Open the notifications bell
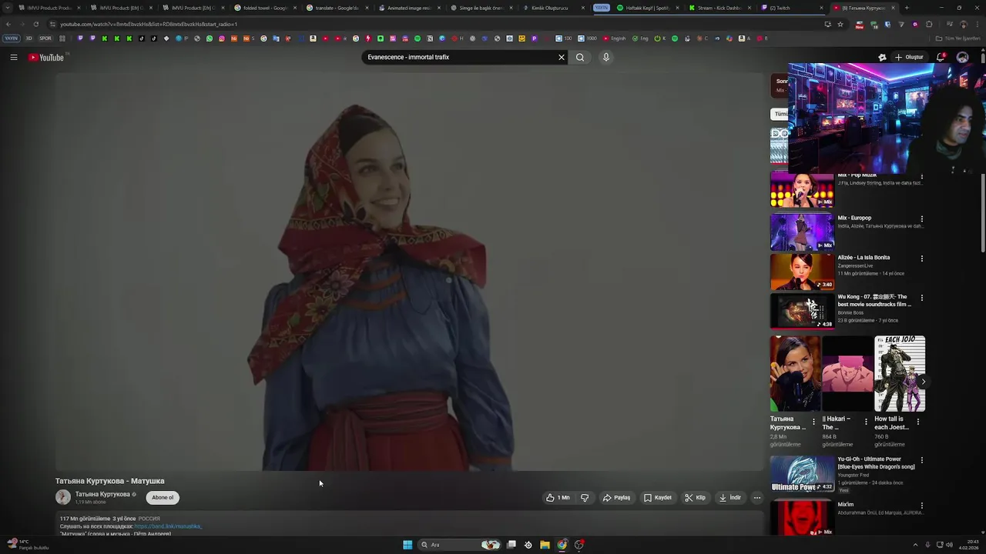This screenshot has height=554, width=986. [x=941, y=57]
